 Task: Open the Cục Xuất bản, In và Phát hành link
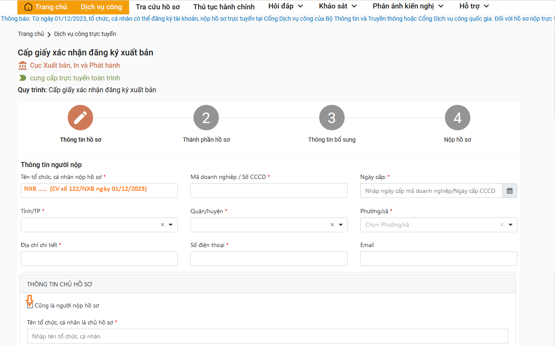[x=75, y=65]
